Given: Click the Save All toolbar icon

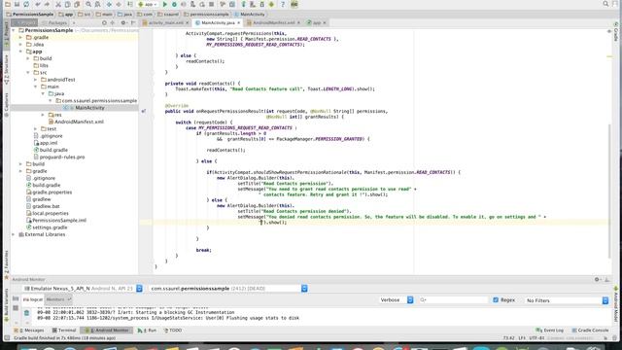Looking at the screenshot, I should point(17,4).
